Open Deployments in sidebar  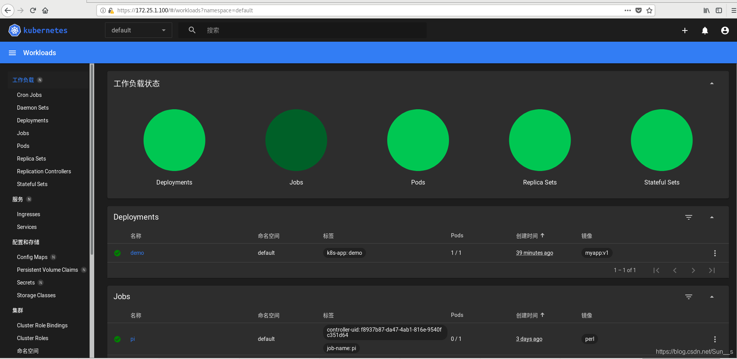click(x=32, y=120)
